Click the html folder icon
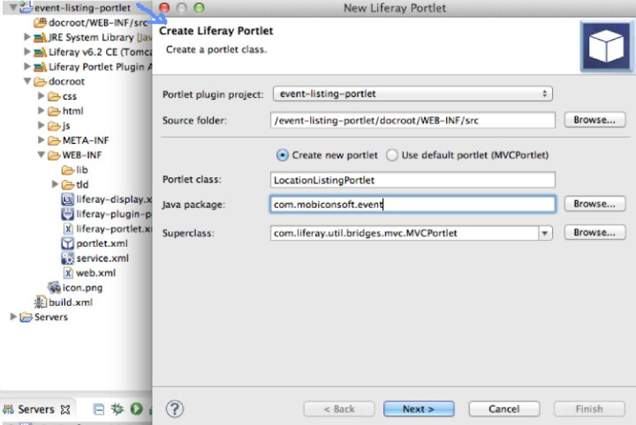Viewport: 636px width, 425px height. coord(54,111)
